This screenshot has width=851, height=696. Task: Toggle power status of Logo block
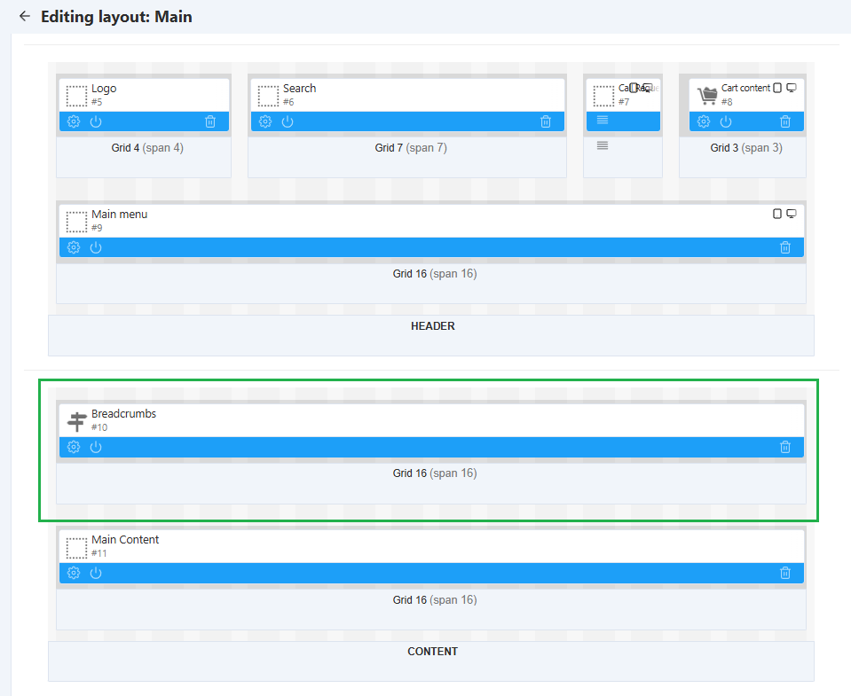coord(96,121)
